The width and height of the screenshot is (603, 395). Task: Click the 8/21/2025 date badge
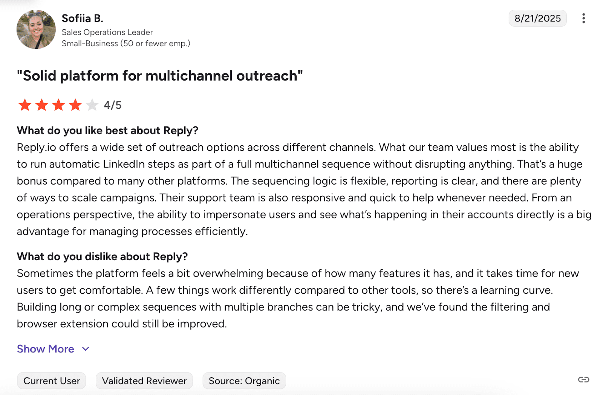click(537, 18)
